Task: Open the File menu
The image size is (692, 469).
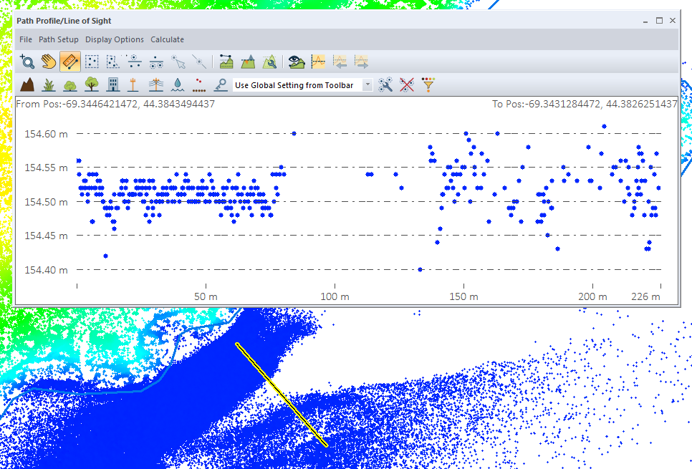Action: point(26,39)
